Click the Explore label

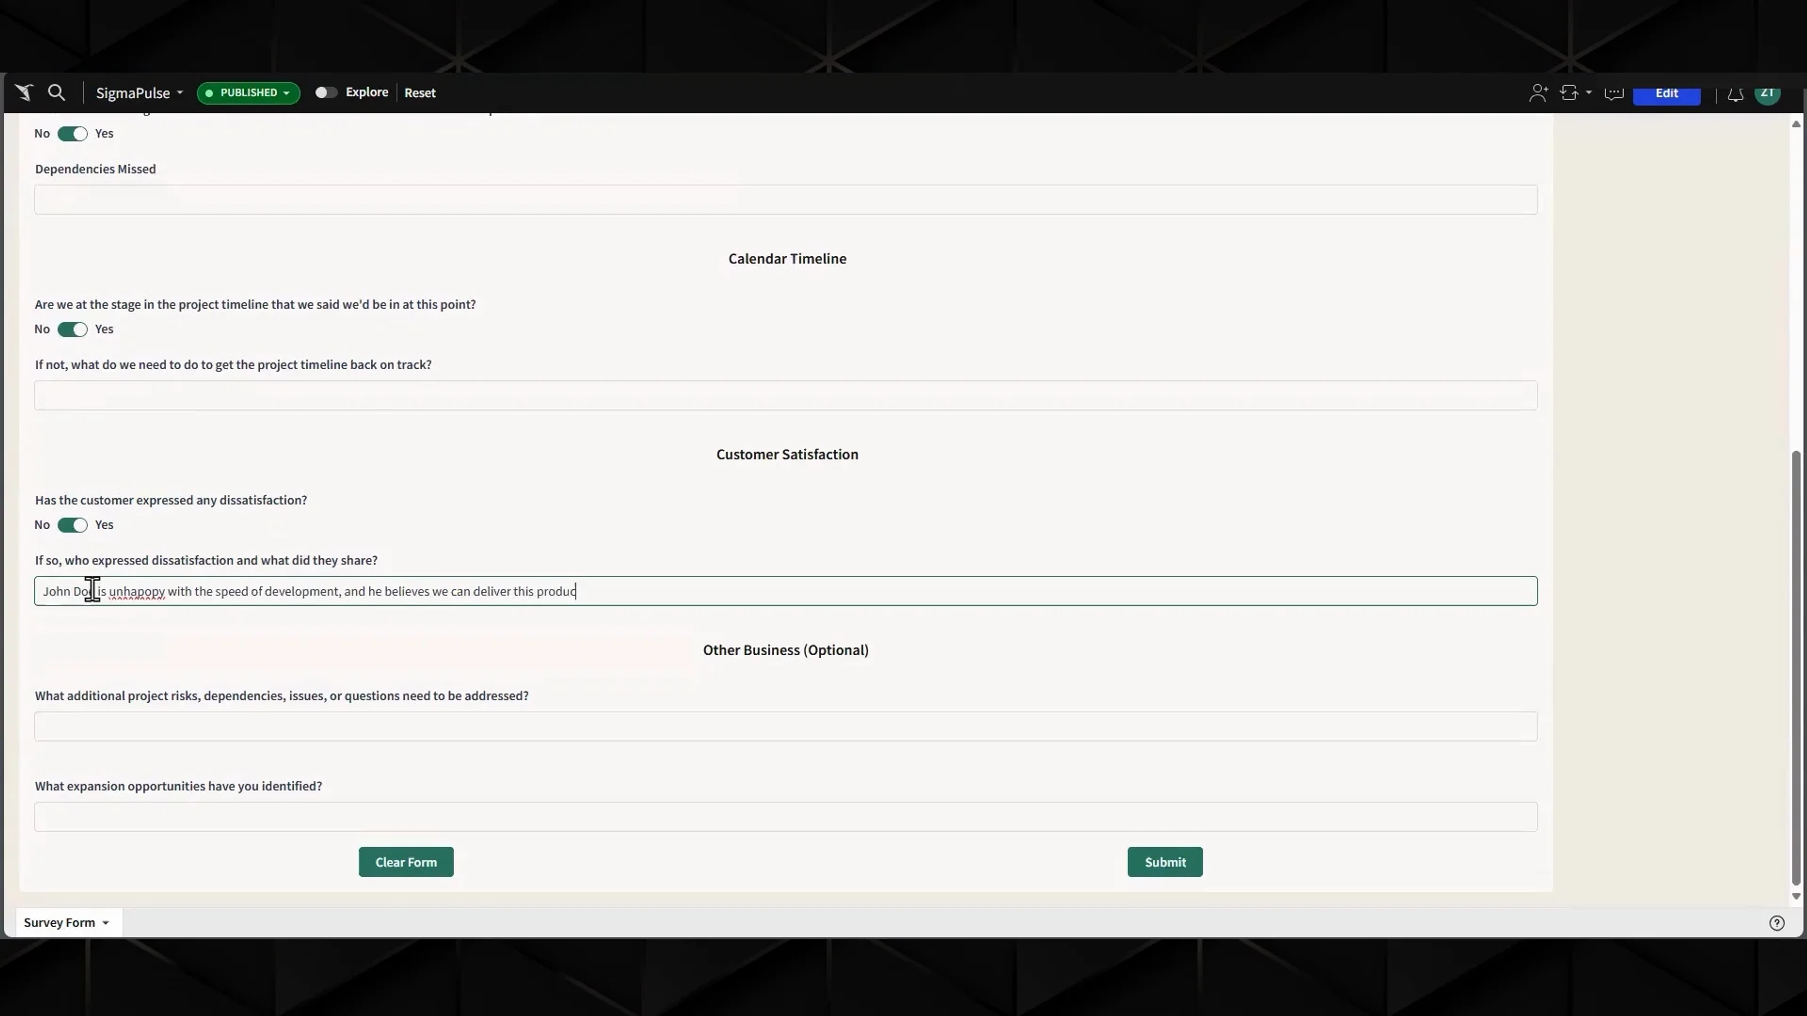pos(366,92)
